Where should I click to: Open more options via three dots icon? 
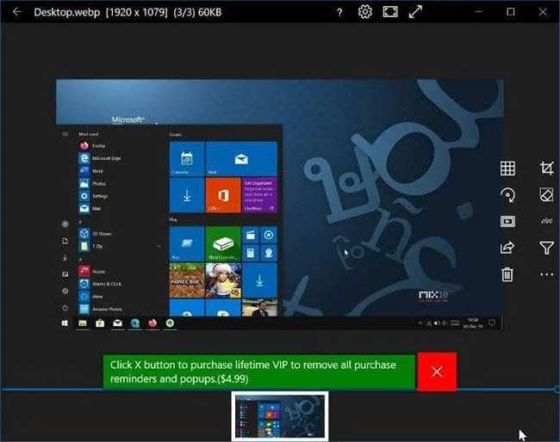point(547,274)
